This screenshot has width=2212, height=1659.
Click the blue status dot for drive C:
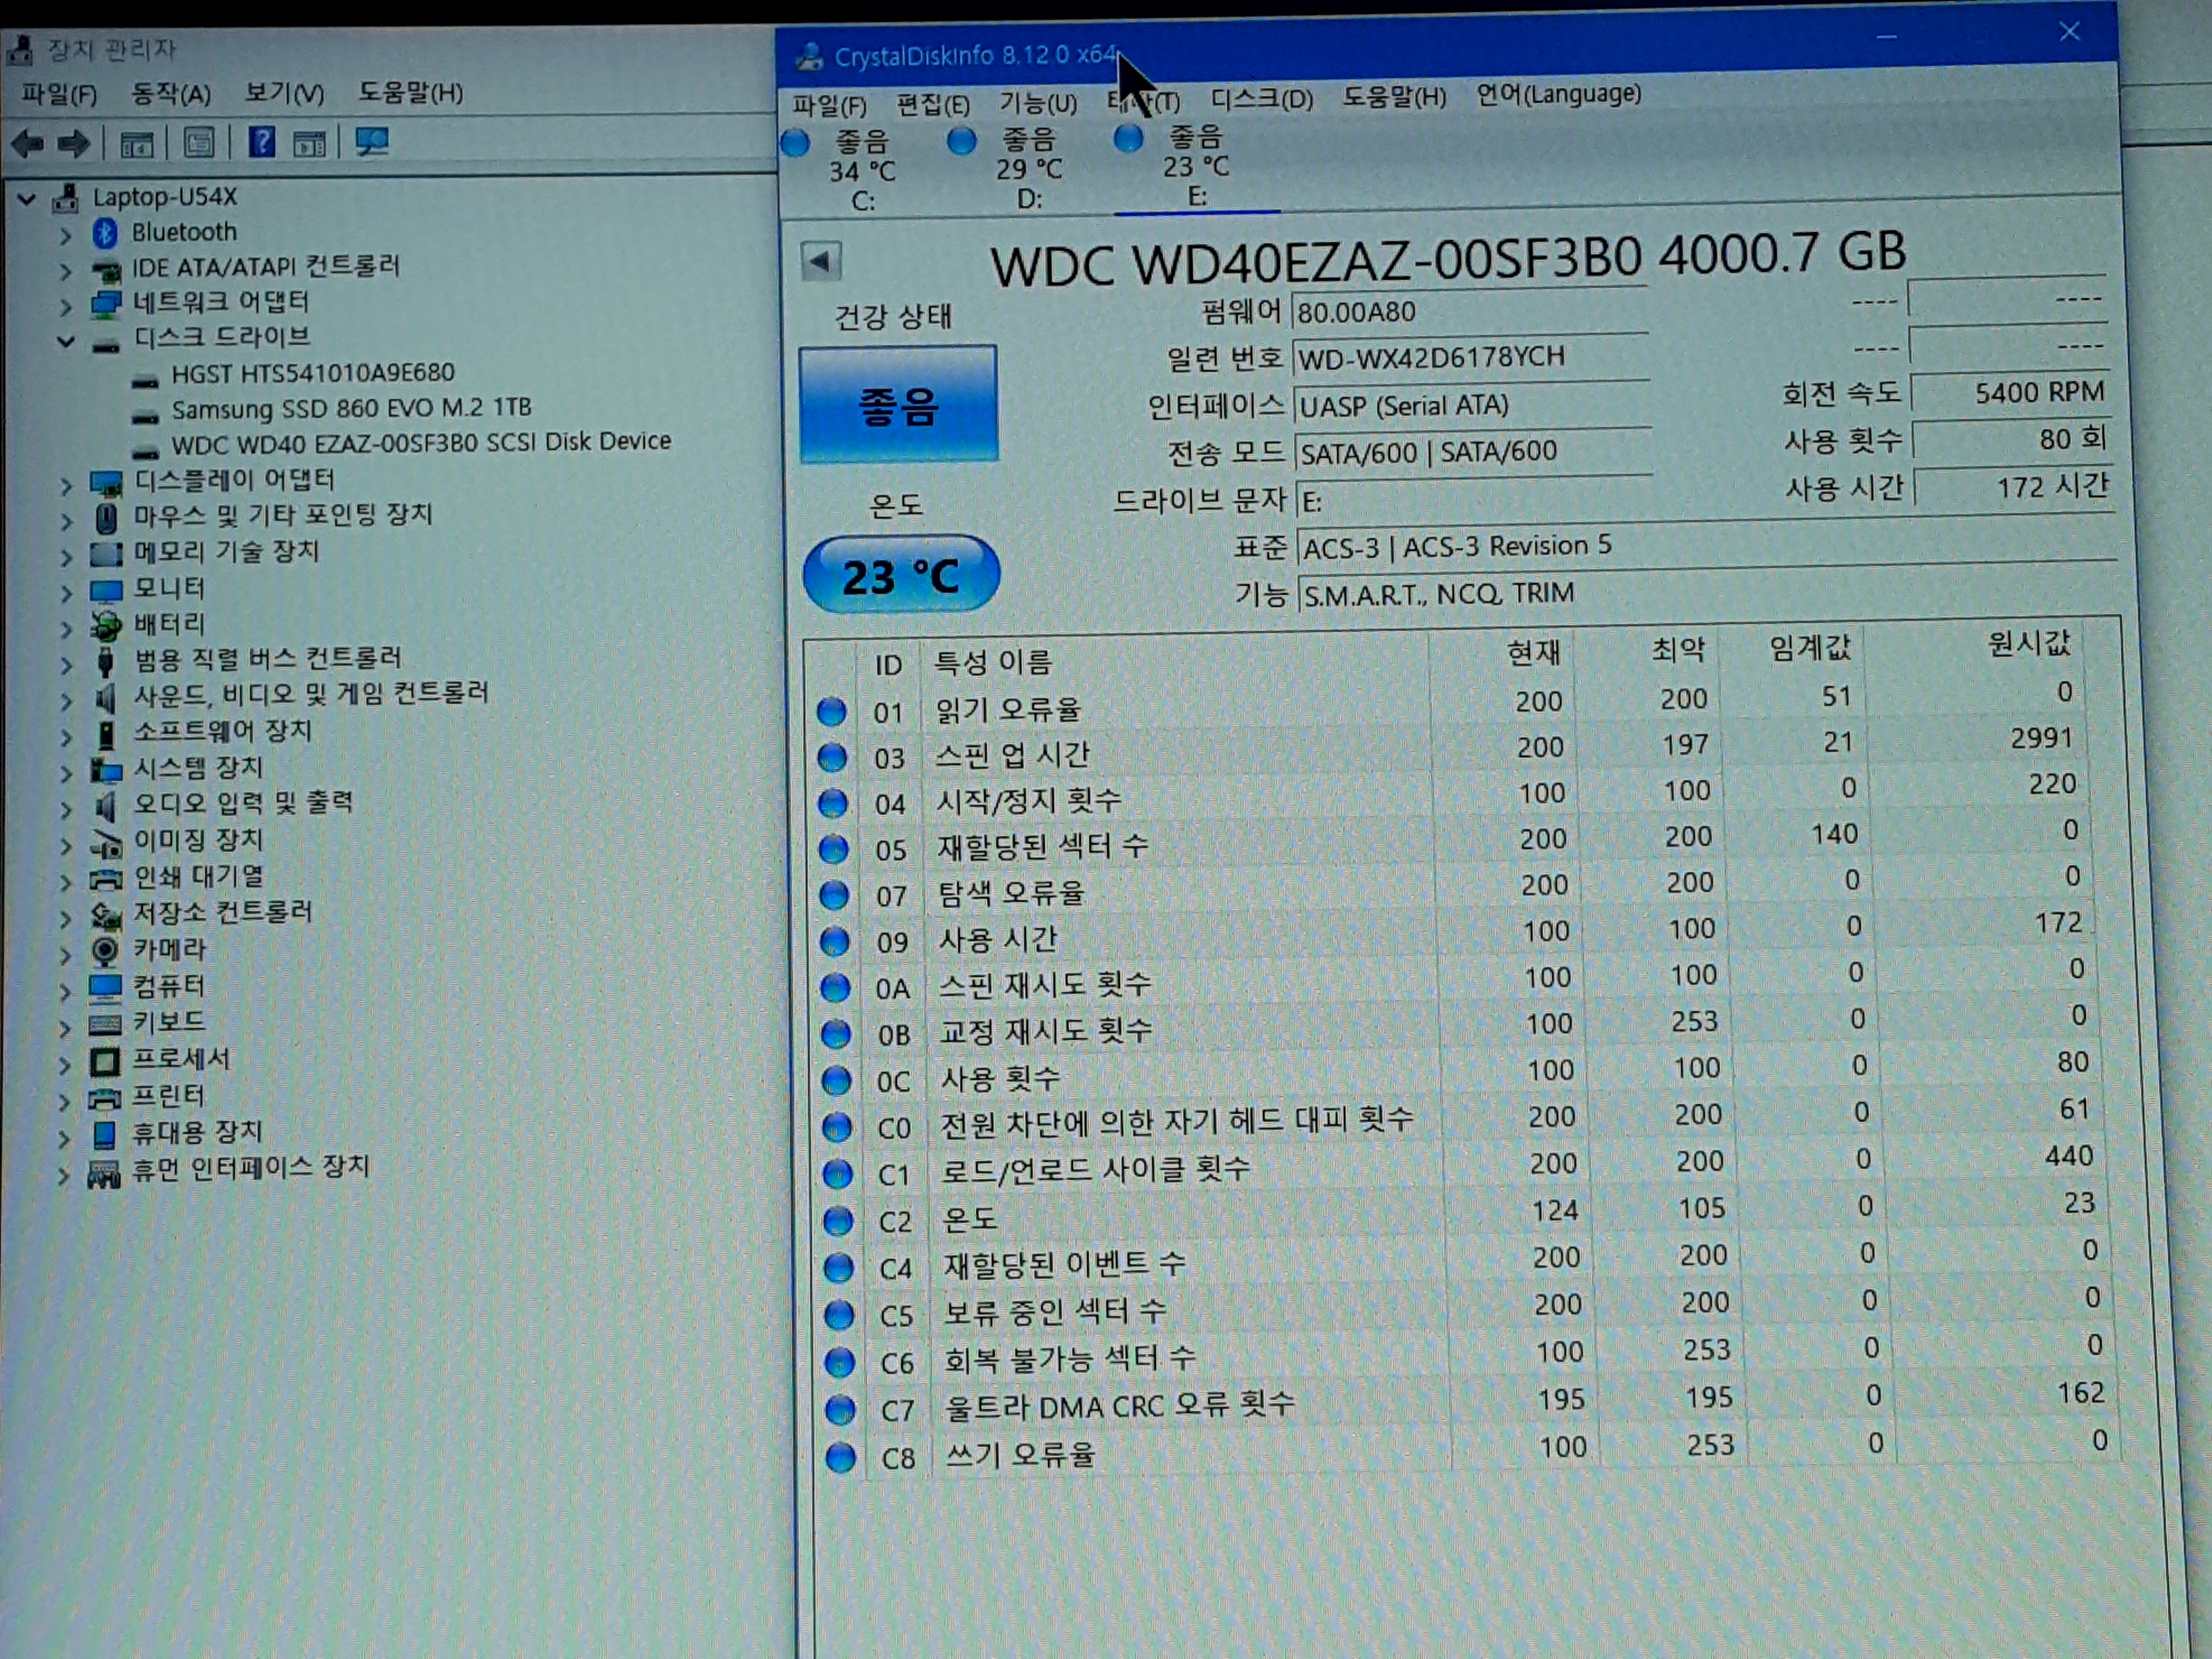tap(795, 143)
